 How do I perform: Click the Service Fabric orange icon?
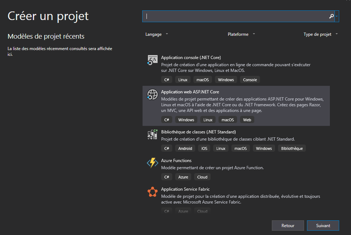pyautogui.click(x=153, y=192)
